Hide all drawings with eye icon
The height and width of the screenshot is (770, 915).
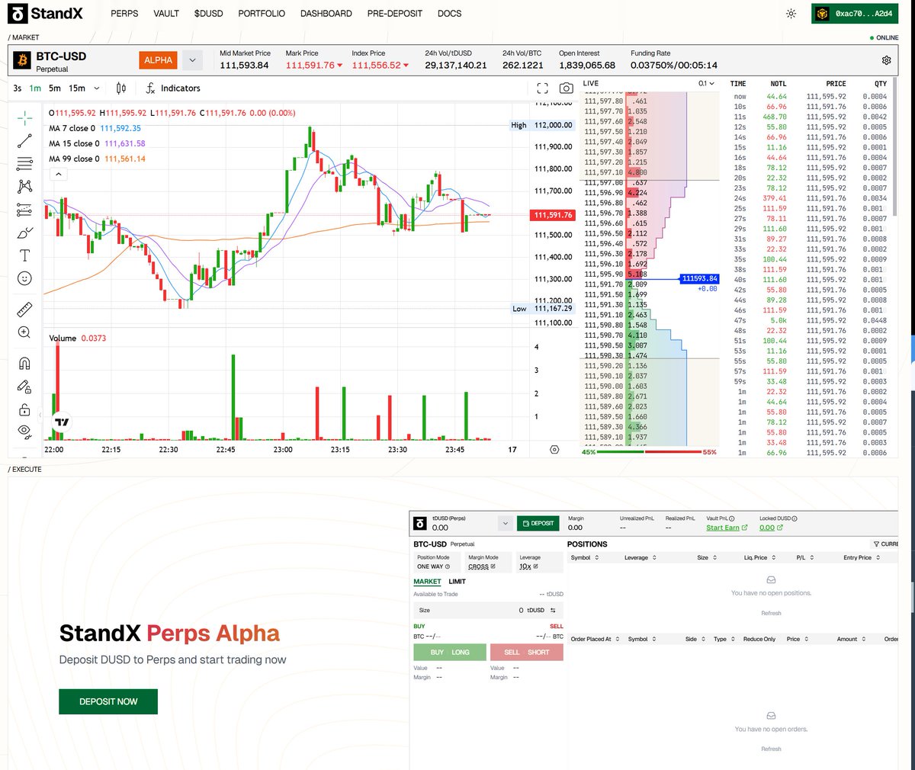point(24,432)
